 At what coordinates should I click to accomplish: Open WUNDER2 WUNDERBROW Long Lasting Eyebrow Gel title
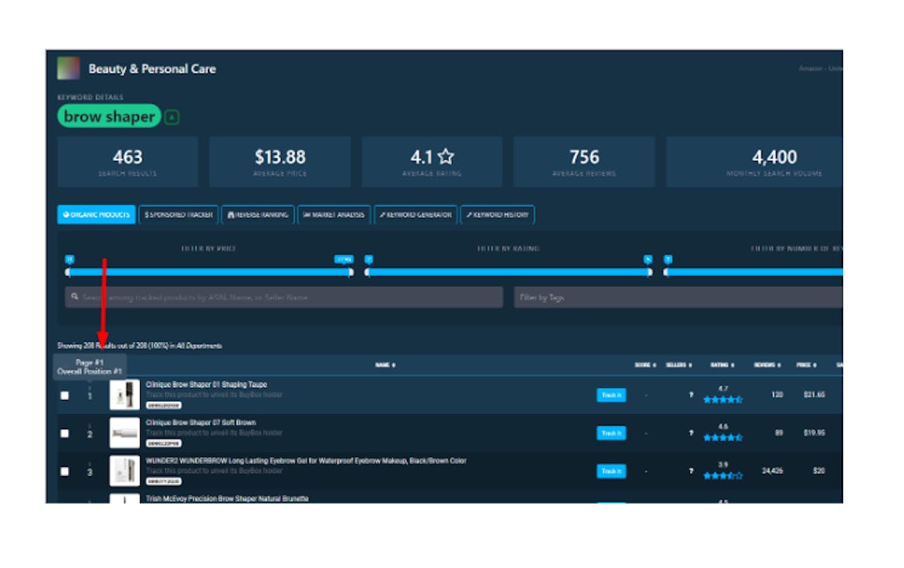pos(306,460)
